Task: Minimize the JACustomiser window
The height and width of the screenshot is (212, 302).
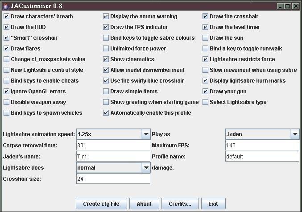Action: click(280, 6)
